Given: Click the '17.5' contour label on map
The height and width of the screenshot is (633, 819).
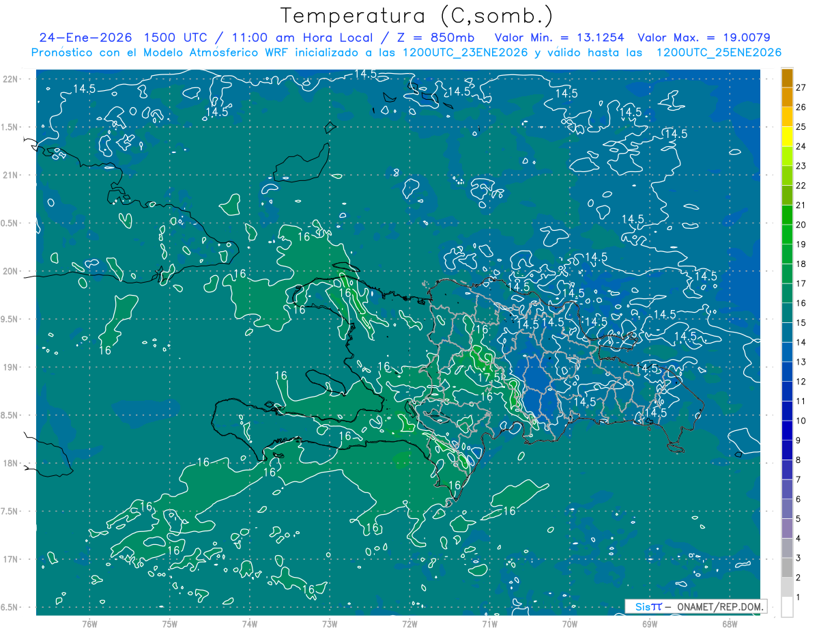Looking at the screenshot, I should 489,377.
